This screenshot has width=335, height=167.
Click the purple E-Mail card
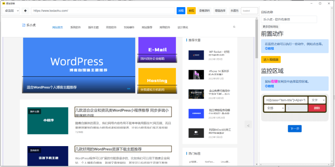tap(157, 50)
